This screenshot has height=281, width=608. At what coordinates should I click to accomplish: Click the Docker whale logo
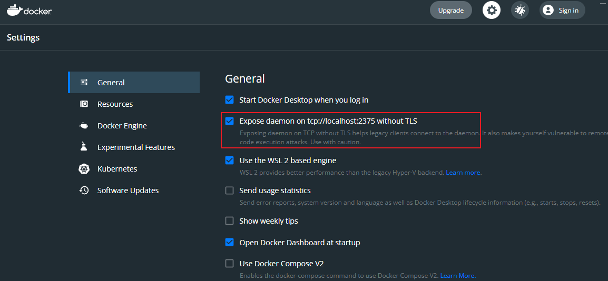coord(14,10)
